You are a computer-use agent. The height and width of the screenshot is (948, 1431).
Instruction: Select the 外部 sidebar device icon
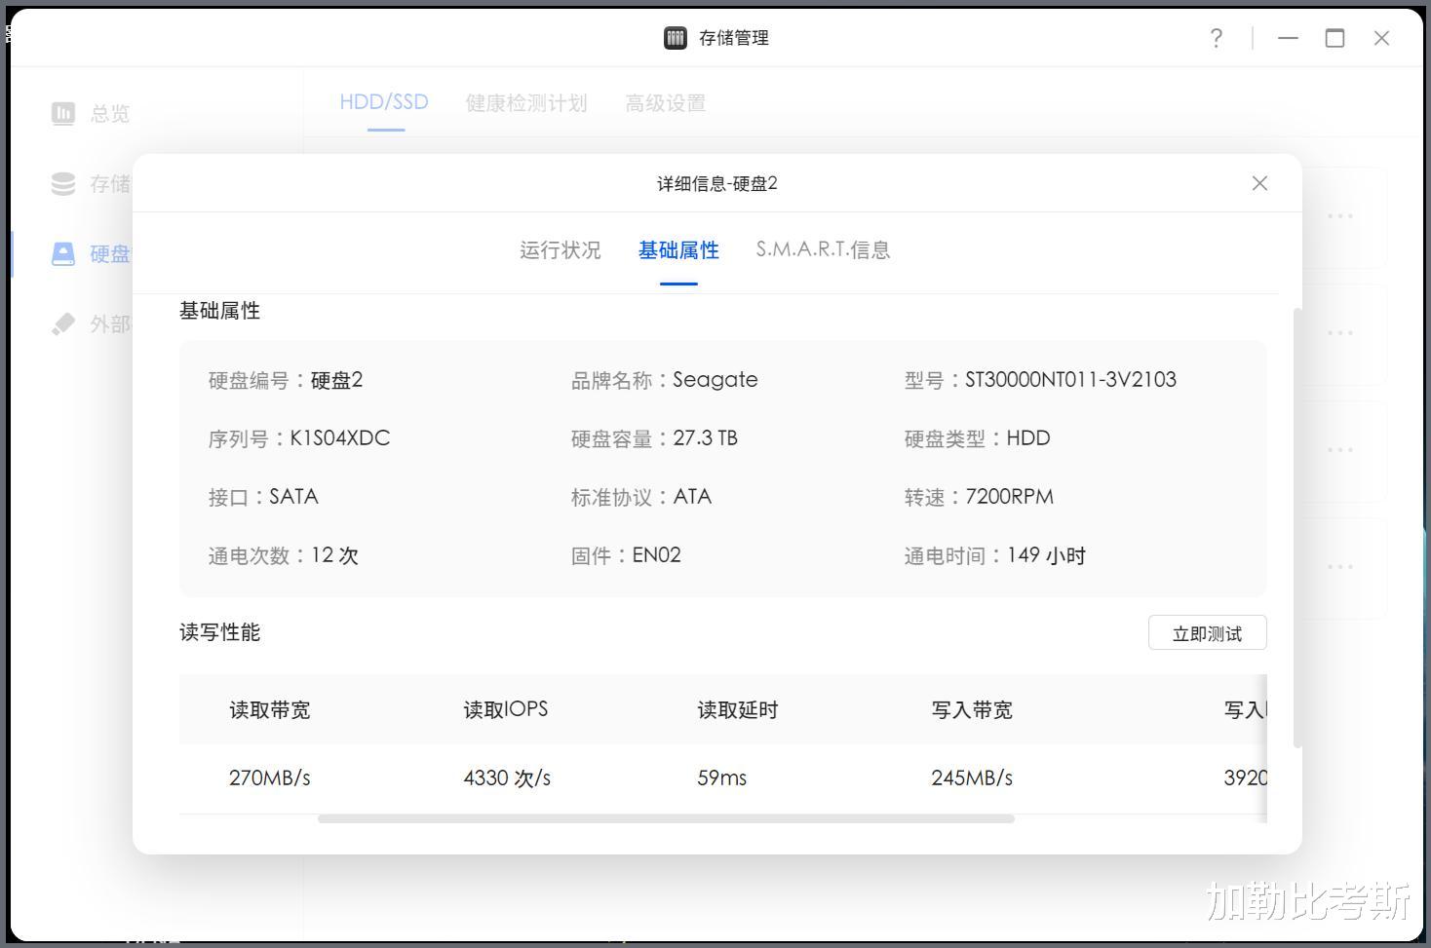tap(63, 323)
